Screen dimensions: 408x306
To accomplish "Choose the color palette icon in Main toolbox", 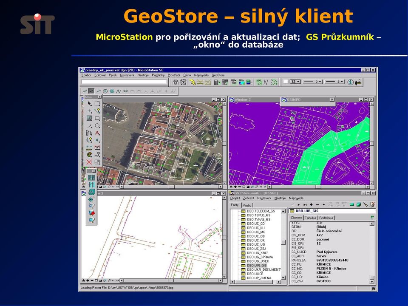I will (x=89, y=155).
